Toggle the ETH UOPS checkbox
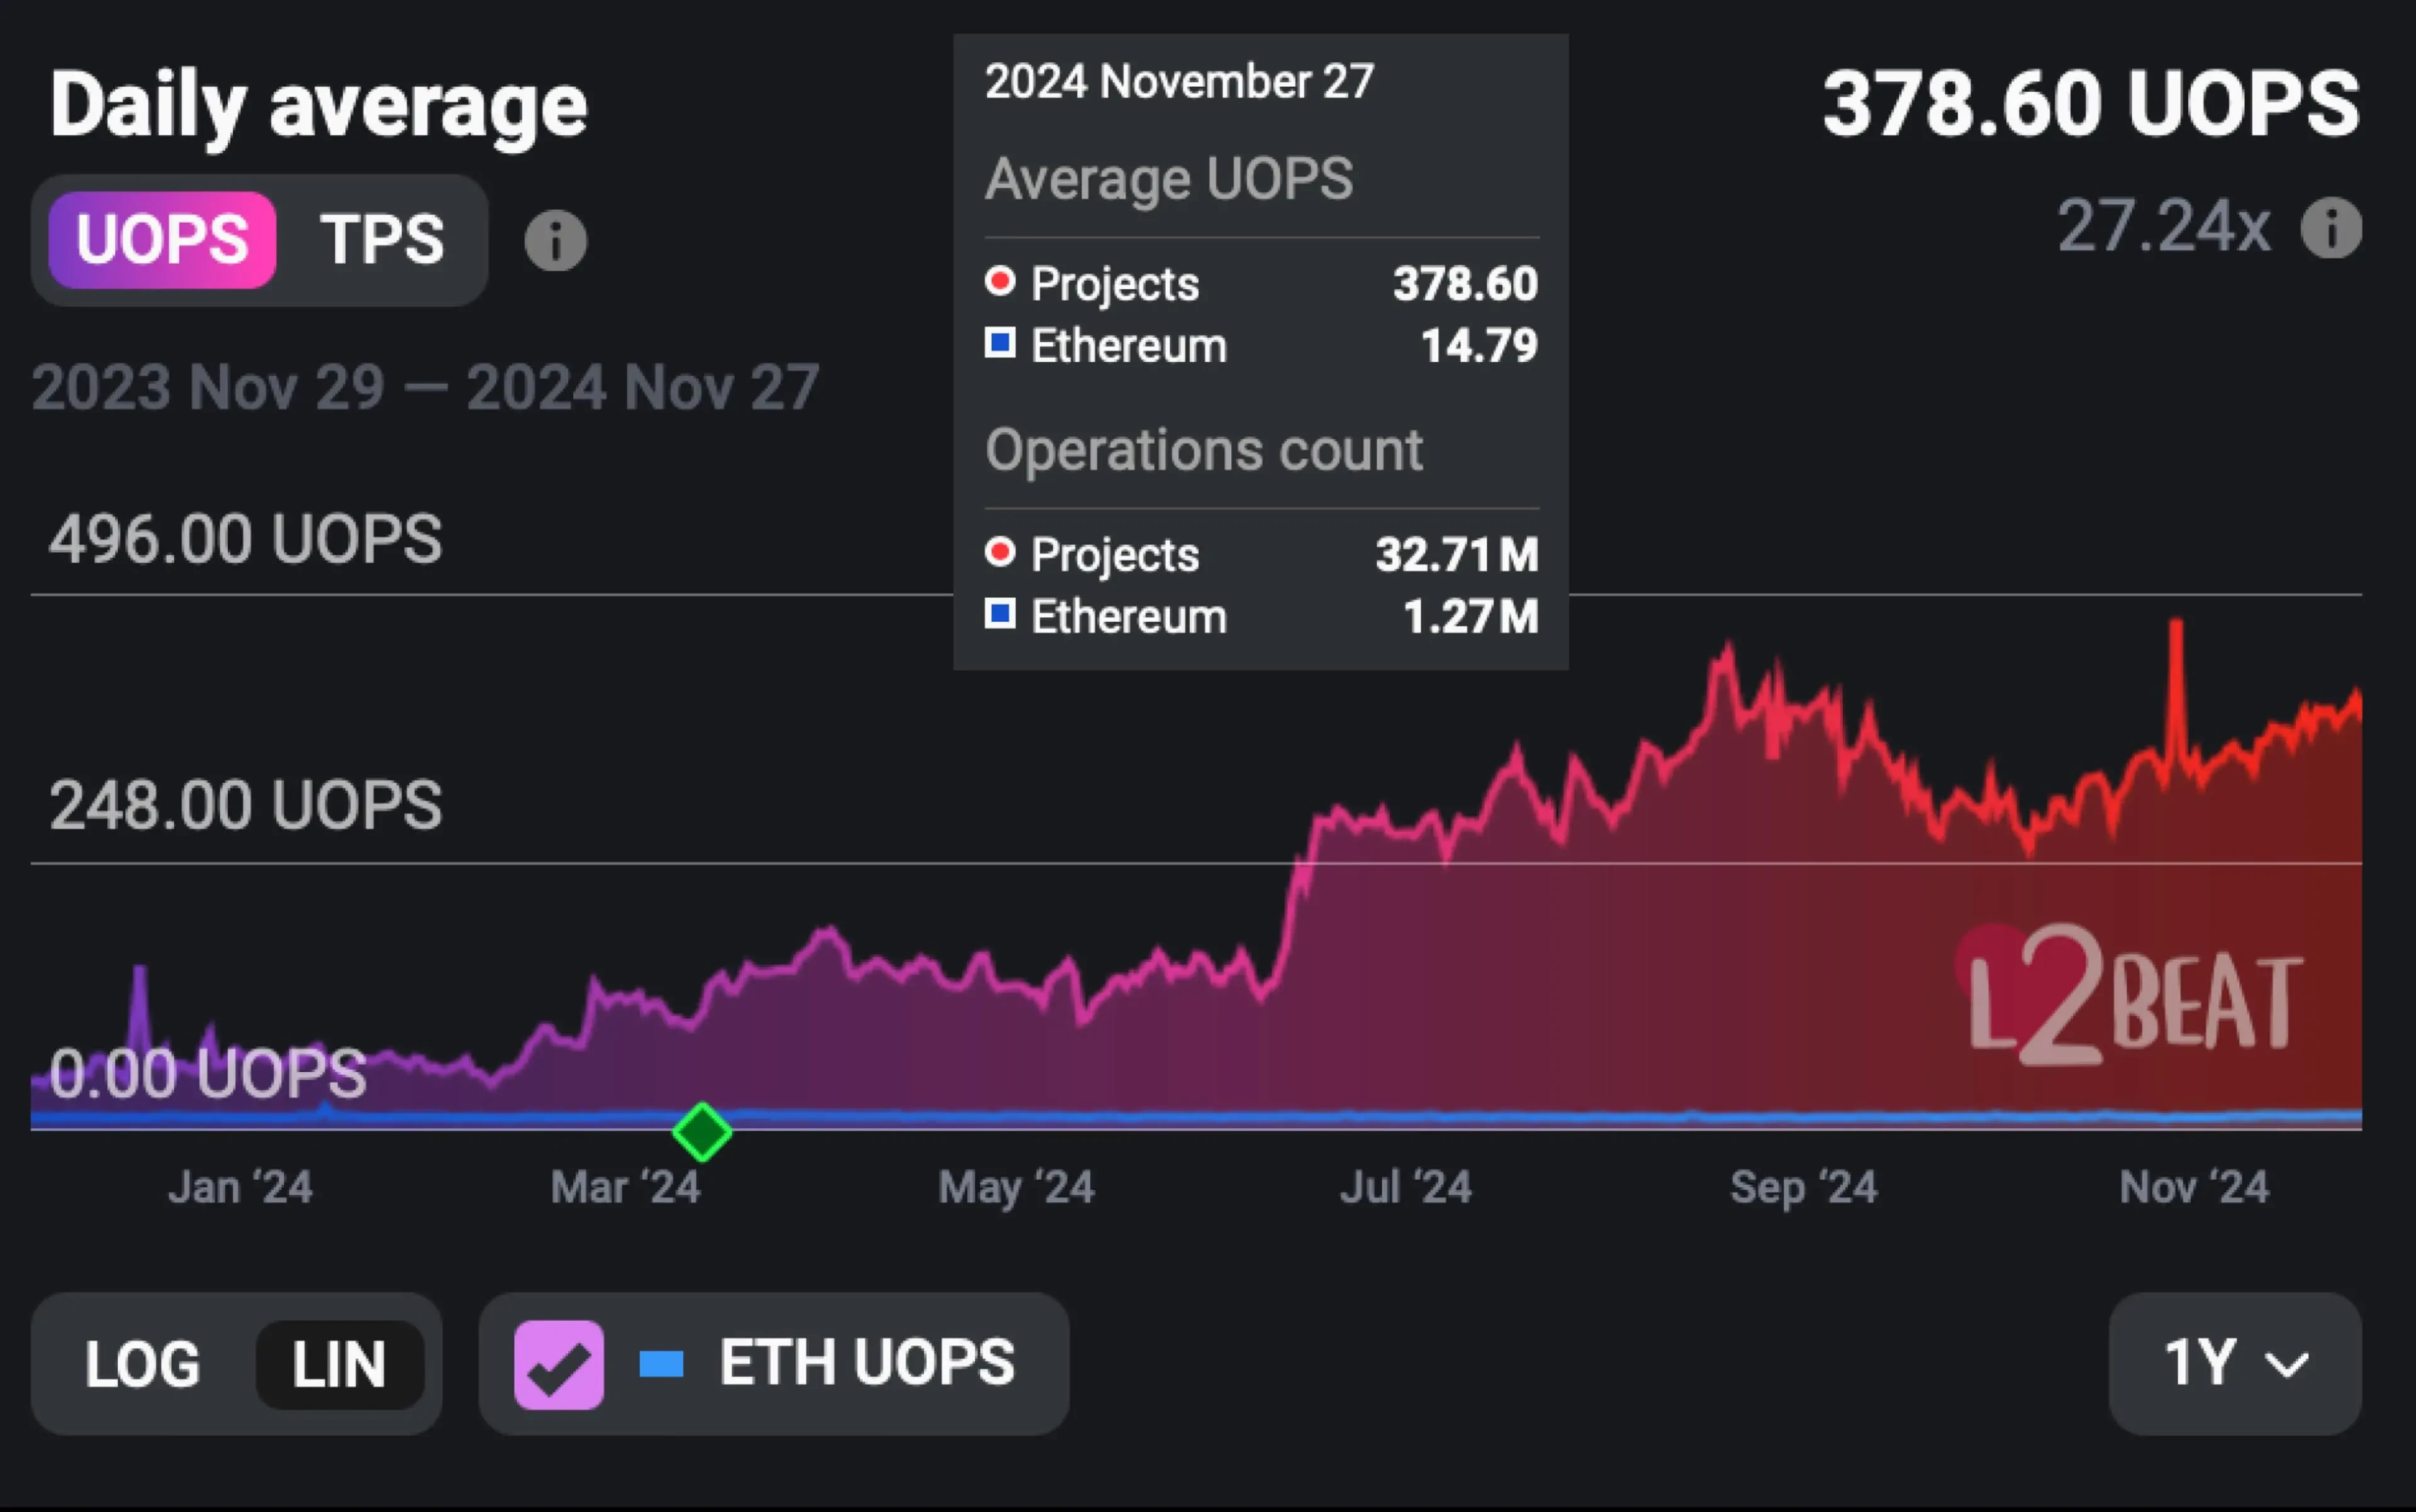Image resolution: width=2416 pixels, height=1512 pixels. 558,1364
